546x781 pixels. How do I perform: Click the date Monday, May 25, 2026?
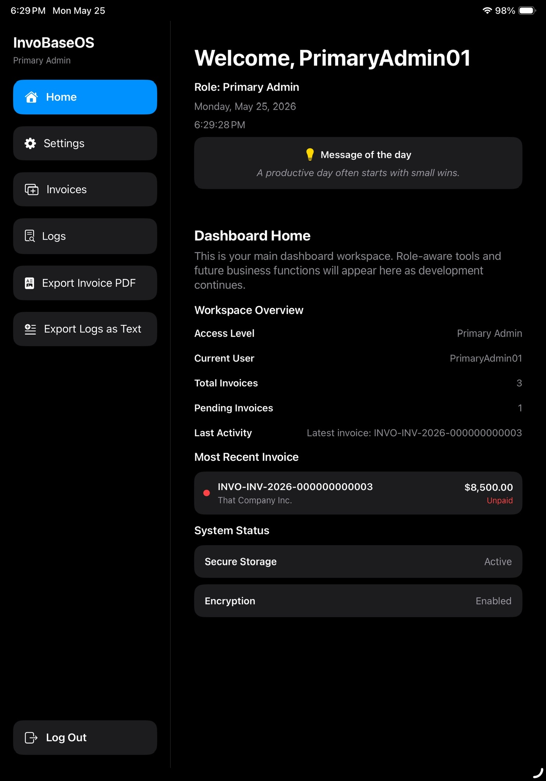(x=245, y=106)
